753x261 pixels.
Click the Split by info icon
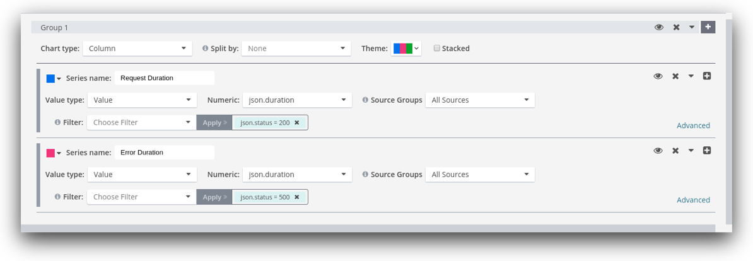pyautogui.click(x=205, y=49)
